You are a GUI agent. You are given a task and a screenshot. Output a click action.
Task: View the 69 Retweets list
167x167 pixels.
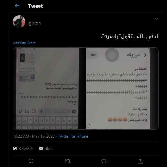(x=23, y=149)
